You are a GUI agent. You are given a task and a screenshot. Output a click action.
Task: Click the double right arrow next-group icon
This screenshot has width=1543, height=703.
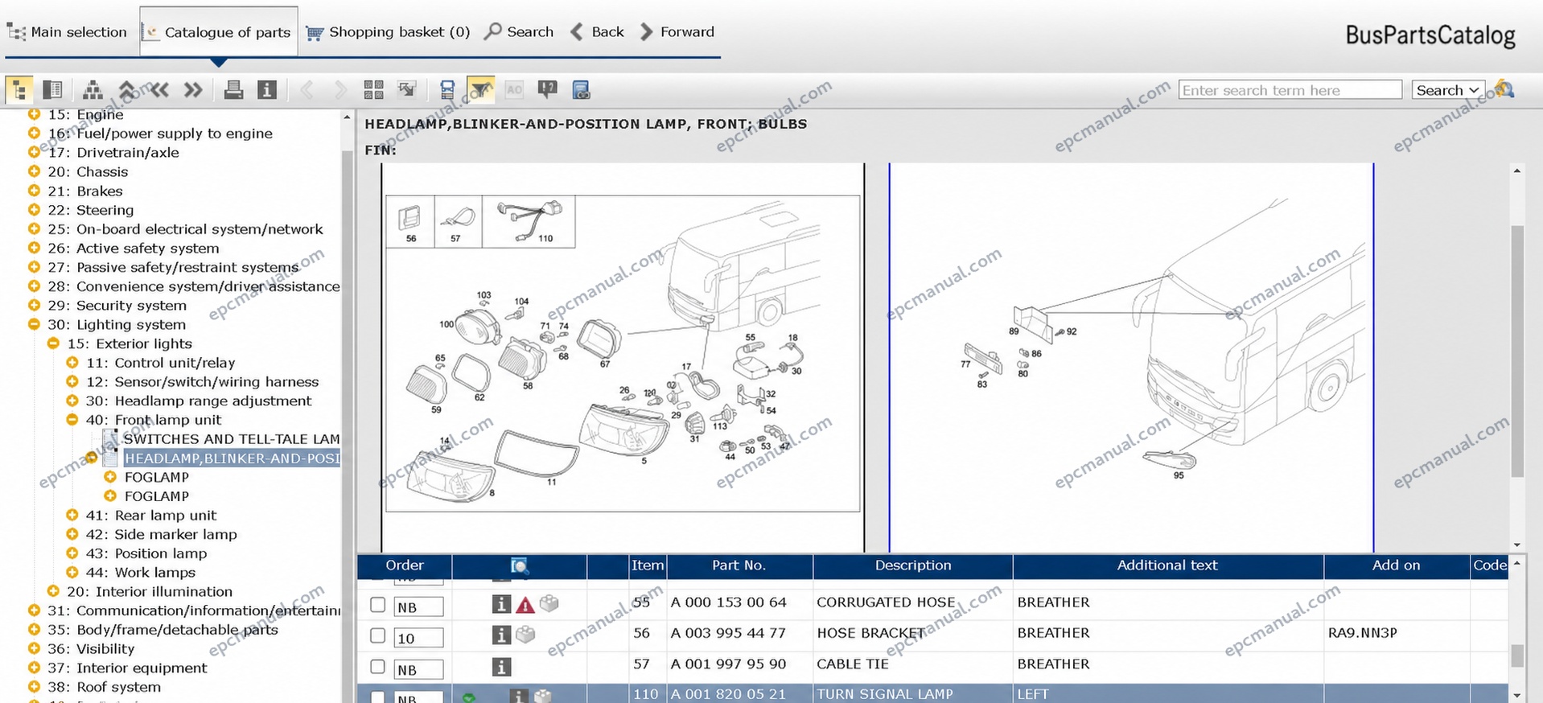193,90
